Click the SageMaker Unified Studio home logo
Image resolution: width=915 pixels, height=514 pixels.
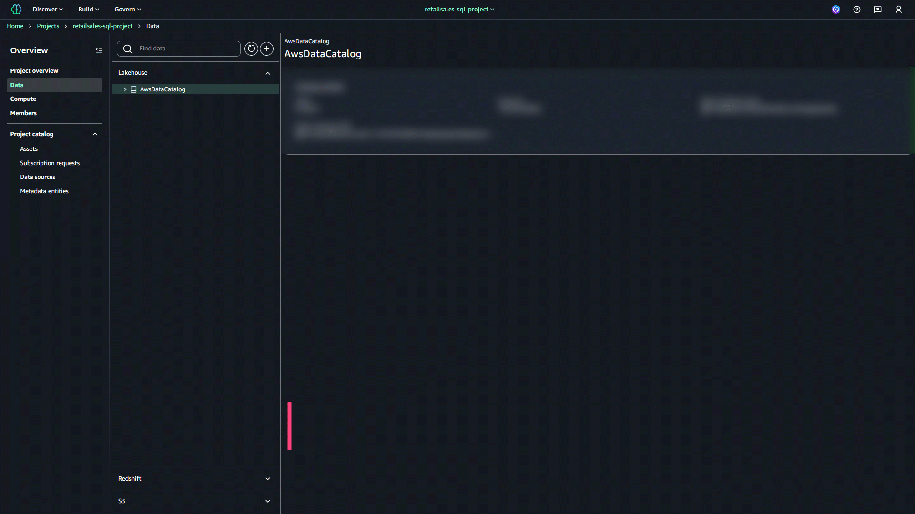coord(16,9)
